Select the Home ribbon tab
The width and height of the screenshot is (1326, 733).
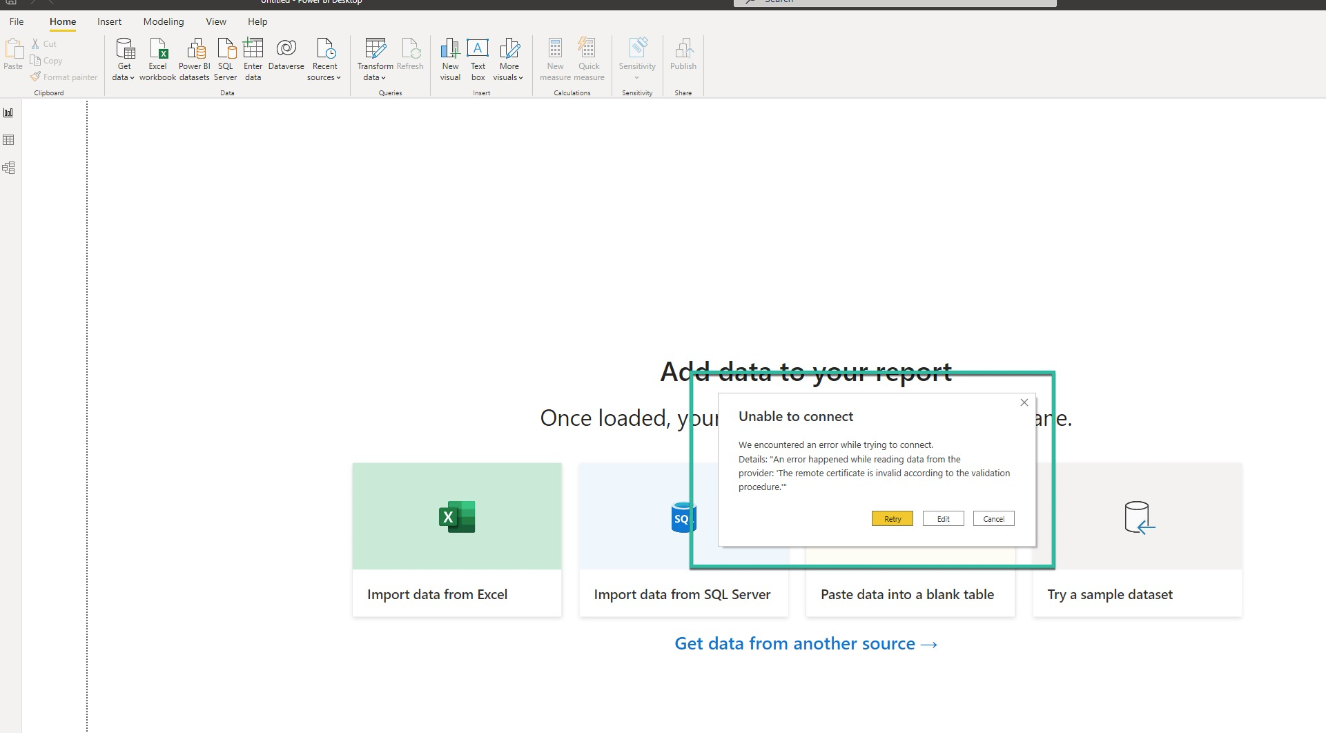(63, 21)
